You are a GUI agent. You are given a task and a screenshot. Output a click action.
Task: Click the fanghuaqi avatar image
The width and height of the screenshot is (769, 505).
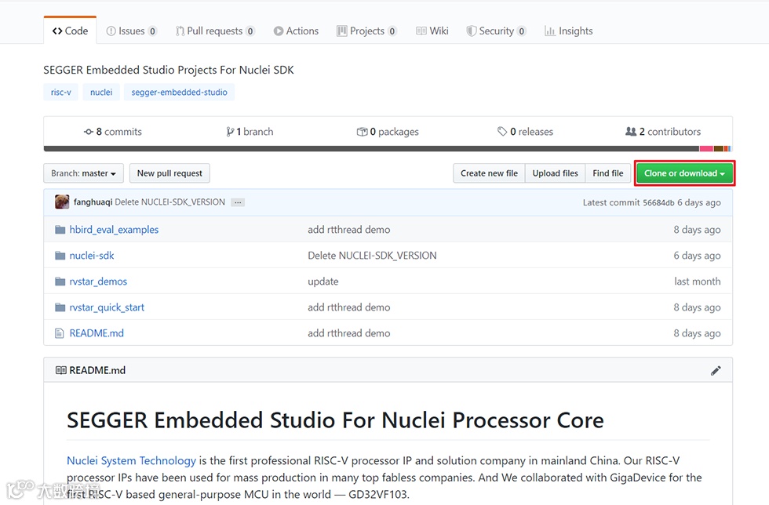click(x=62, y=202)
